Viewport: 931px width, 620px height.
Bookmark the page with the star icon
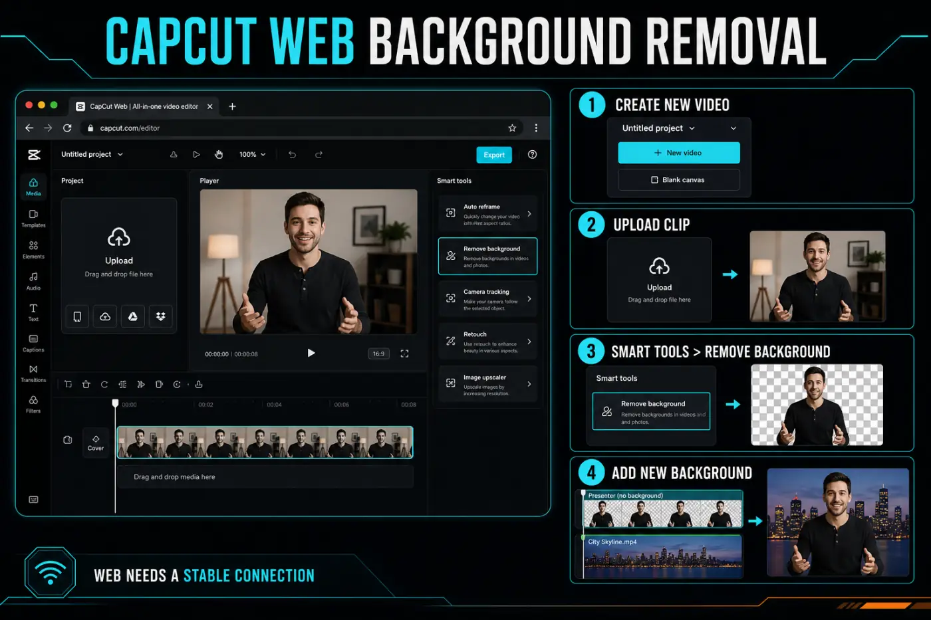512,128
